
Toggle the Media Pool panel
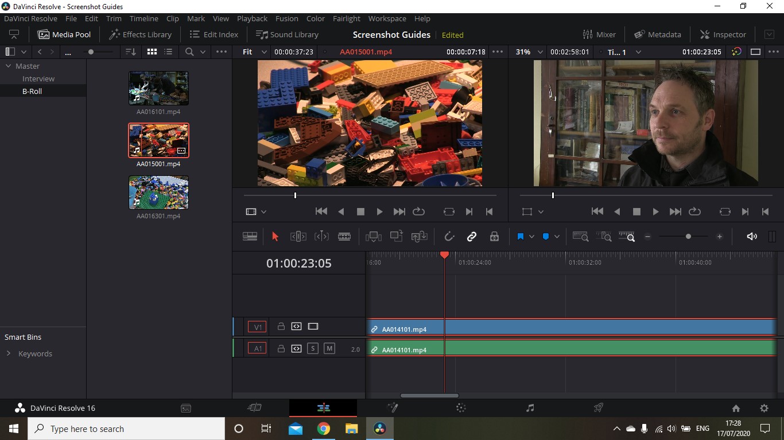[x=64, y=34]
